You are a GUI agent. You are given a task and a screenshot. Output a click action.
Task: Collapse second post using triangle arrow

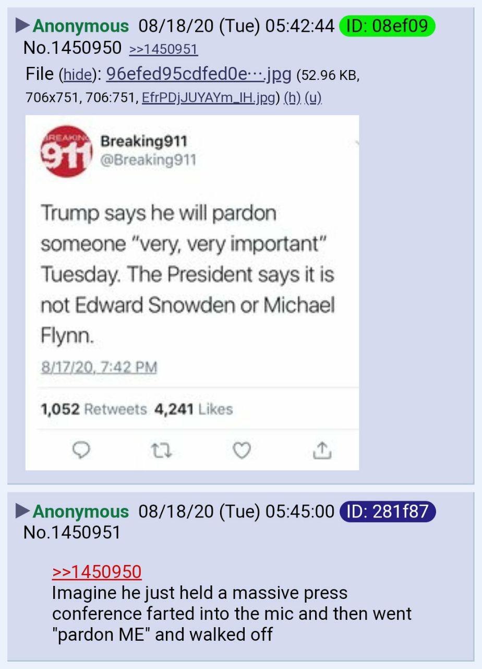(x=22, y=511)
